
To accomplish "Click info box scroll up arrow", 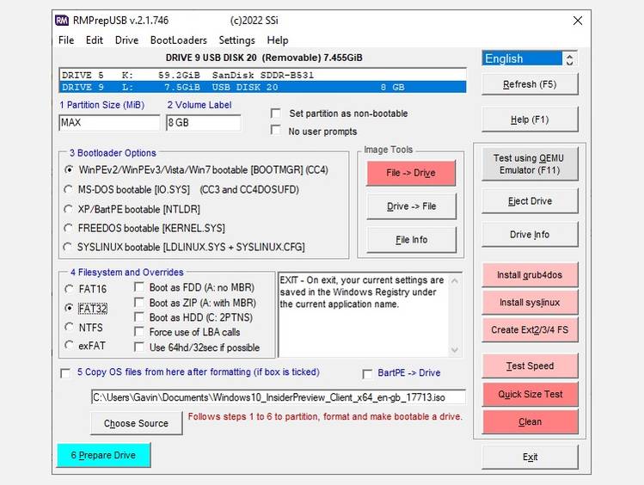I will click(x=455, y=281).
